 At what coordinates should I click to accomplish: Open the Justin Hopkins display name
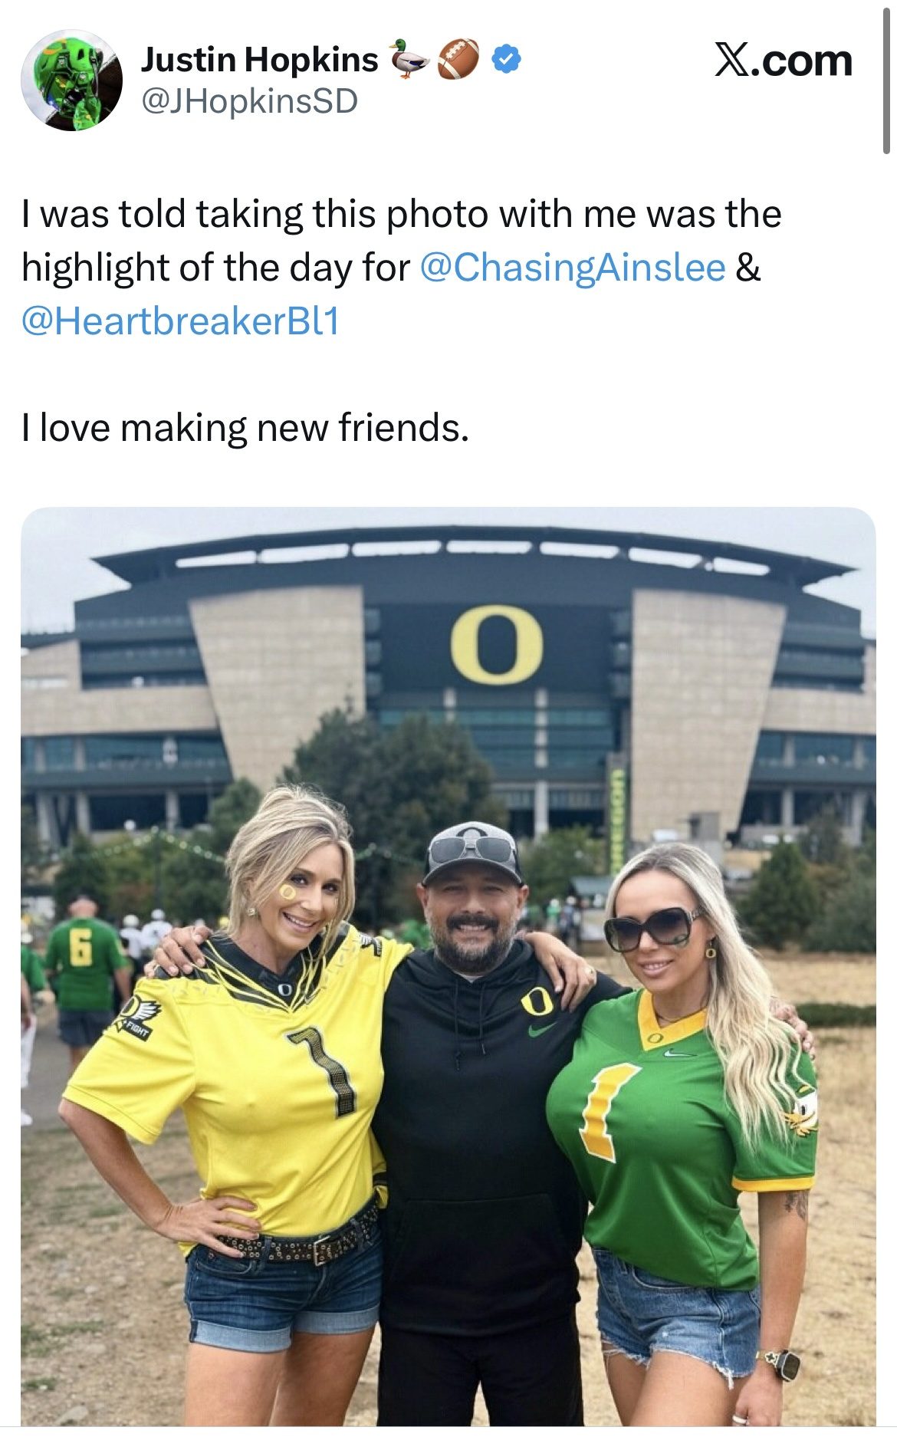(x=259, y=60)
